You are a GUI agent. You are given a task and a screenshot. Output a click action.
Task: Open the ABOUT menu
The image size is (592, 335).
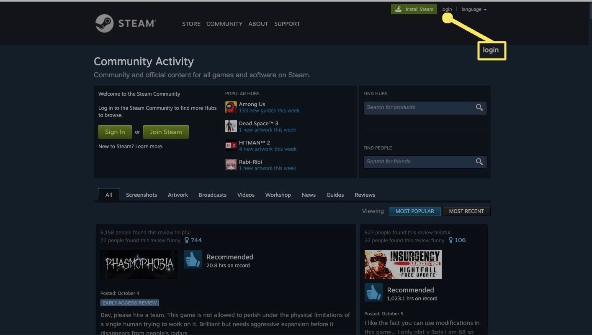coord(258,24)
